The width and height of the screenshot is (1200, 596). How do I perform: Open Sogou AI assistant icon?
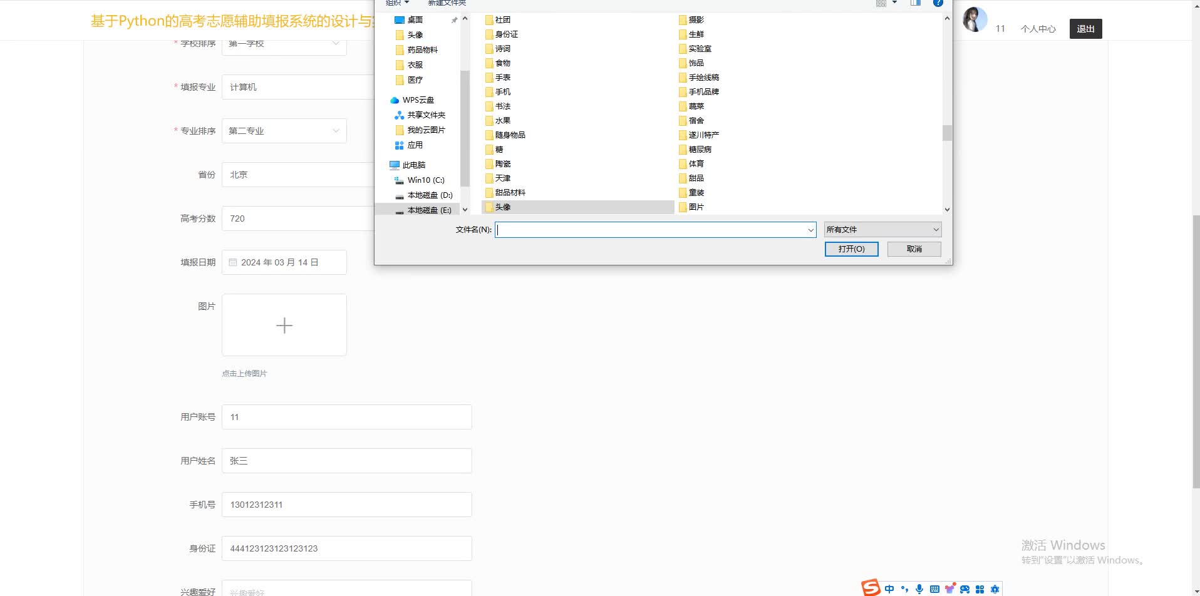[x=995, y=589]
